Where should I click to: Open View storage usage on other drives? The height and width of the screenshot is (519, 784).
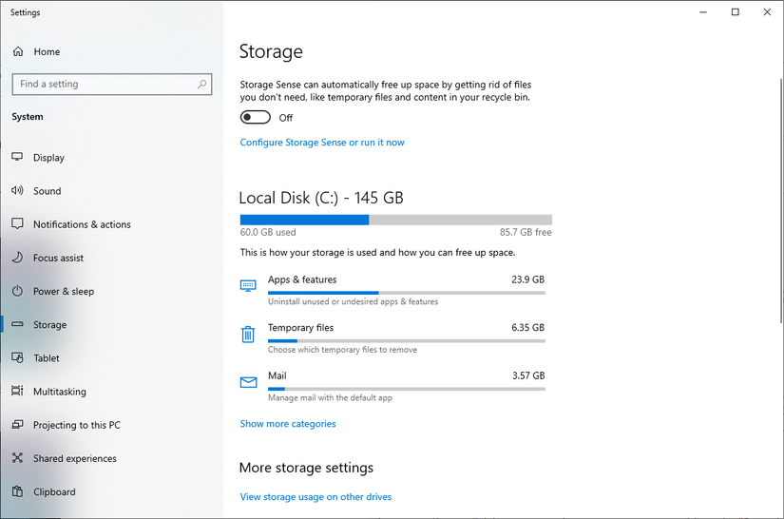316,497
